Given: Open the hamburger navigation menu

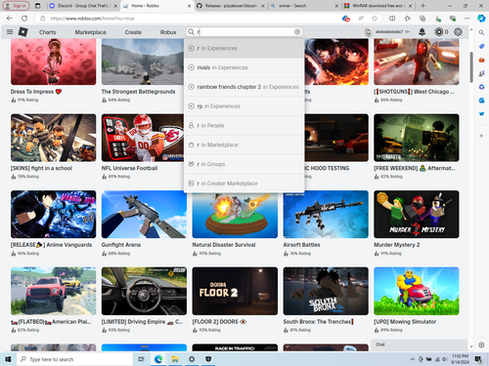Looking at the screenshot, I should [10, 32].
